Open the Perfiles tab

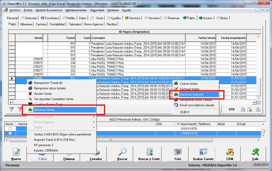click(x=69, y=18)
